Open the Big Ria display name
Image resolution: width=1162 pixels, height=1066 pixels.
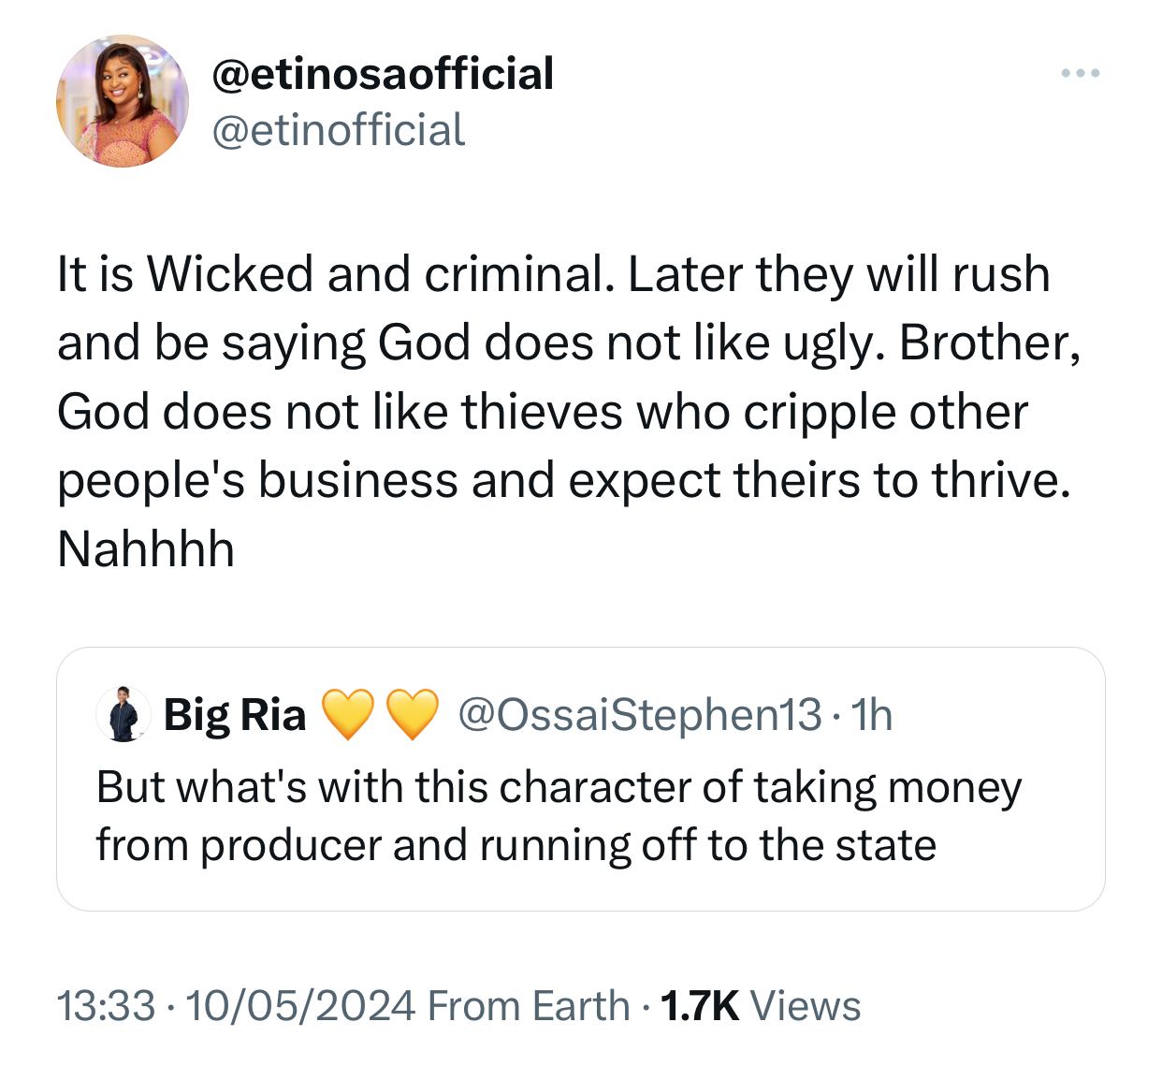(235, 715)
